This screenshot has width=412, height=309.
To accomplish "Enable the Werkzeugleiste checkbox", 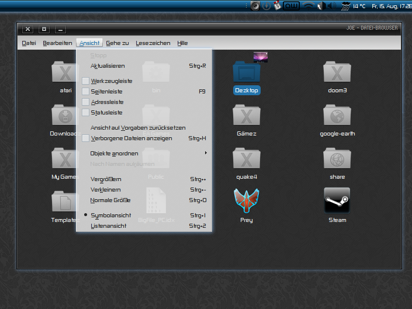I will (85, 81).
